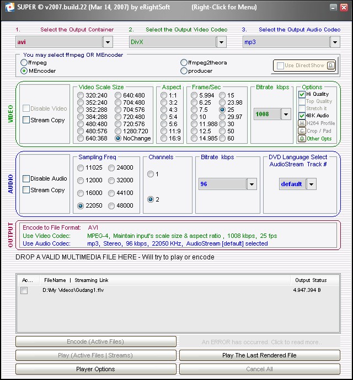Select 48000 sampling frequency
This screenshot has height=380, width=353.
(x=111, y=206)
